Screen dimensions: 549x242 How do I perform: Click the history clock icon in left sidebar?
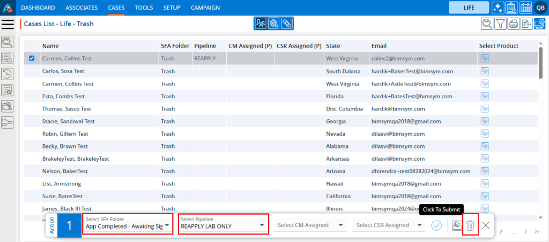(8, 74)
